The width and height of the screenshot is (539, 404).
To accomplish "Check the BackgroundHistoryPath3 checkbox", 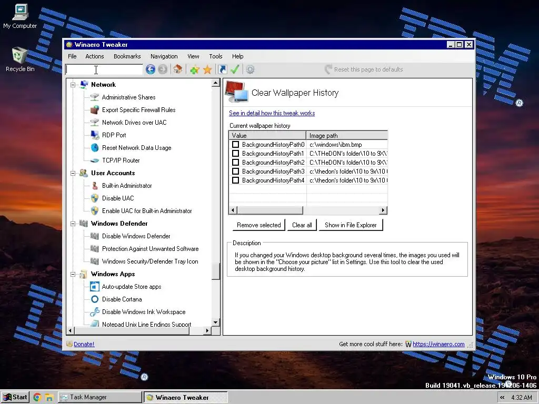I will coord(235,171).
